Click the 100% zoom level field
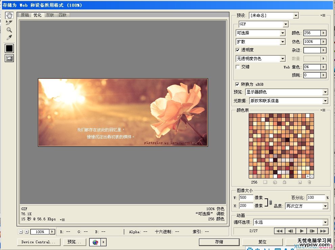The height and width of the screenshot is (250, 335). point(40,232)
